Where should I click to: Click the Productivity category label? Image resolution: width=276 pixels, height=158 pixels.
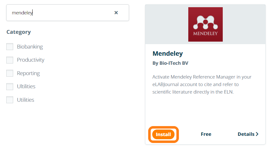click(x=31, y=60)
